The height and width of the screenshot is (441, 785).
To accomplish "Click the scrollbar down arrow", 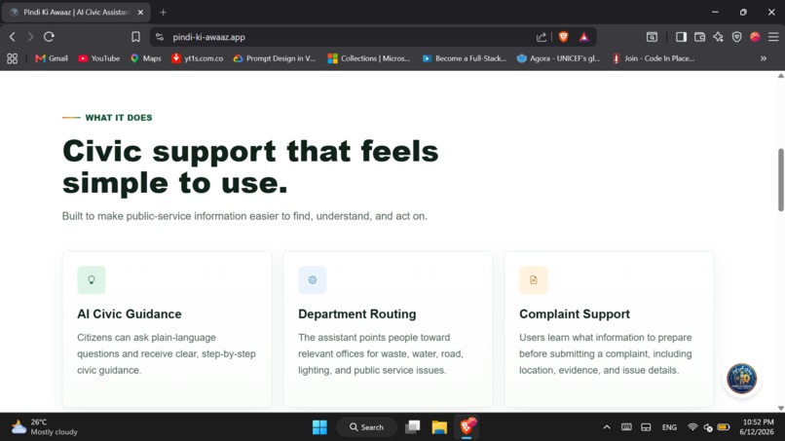I will [780, 408].
